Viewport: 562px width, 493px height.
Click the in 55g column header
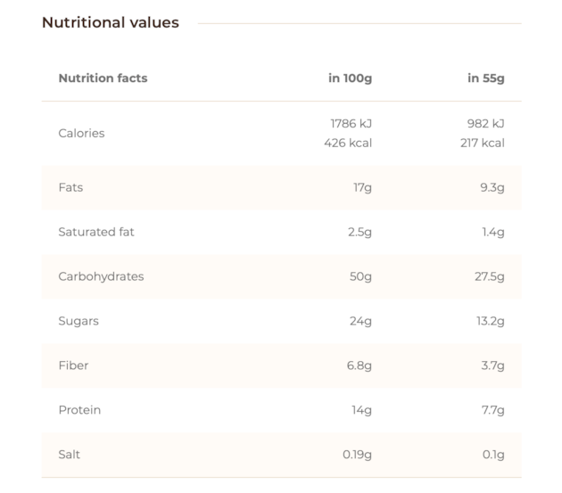coord(486,78)
